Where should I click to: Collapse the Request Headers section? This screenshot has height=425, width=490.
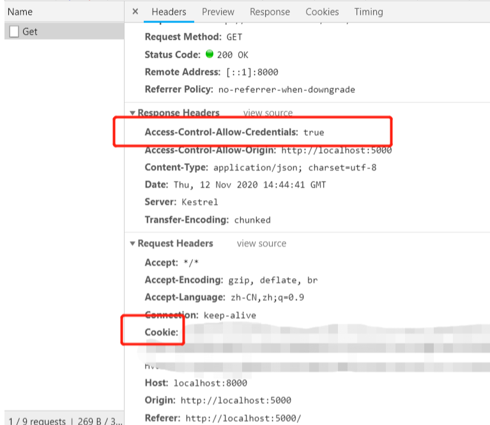(133, 243)
